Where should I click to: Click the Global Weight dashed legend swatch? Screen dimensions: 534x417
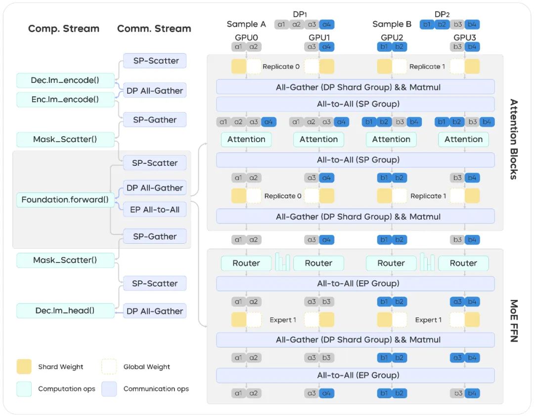pos(109,366)
